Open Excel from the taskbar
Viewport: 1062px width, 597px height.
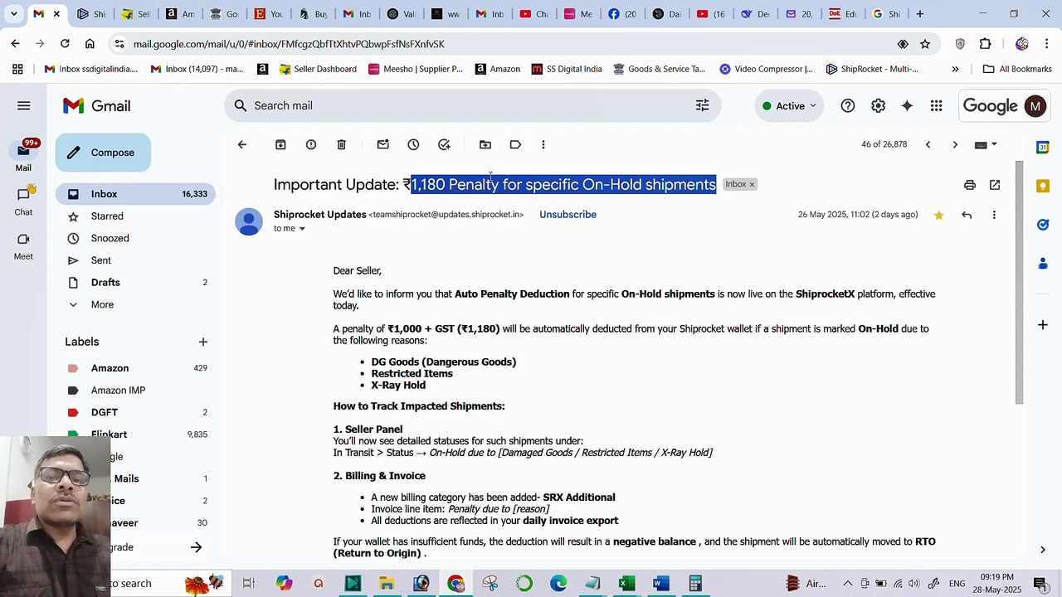pyautogui.click(x=626, y=584)
